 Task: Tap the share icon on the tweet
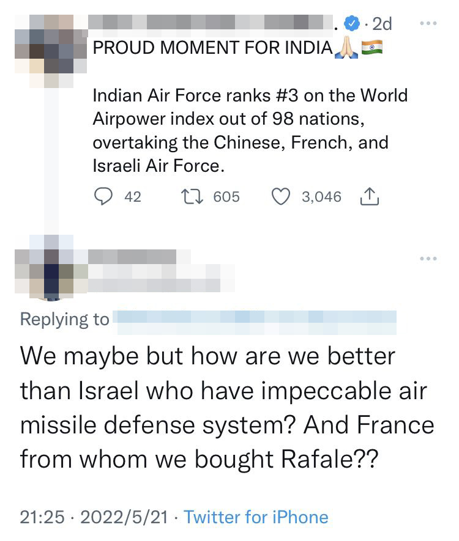[x=370, y=196]
